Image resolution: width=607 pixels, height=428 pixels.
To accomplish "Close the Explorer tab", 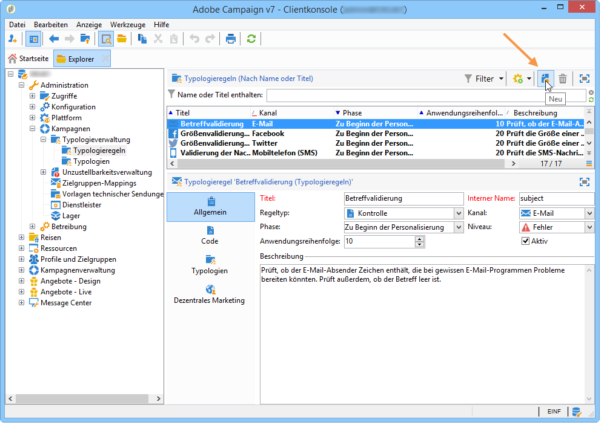I will [x=105, y=59].
